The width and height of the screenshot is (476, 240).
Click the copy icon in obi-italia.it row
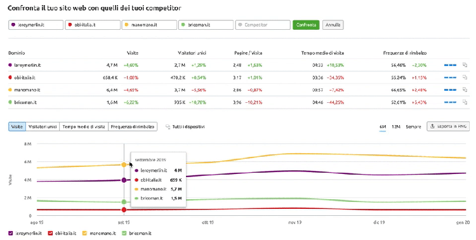coord(465,77)
